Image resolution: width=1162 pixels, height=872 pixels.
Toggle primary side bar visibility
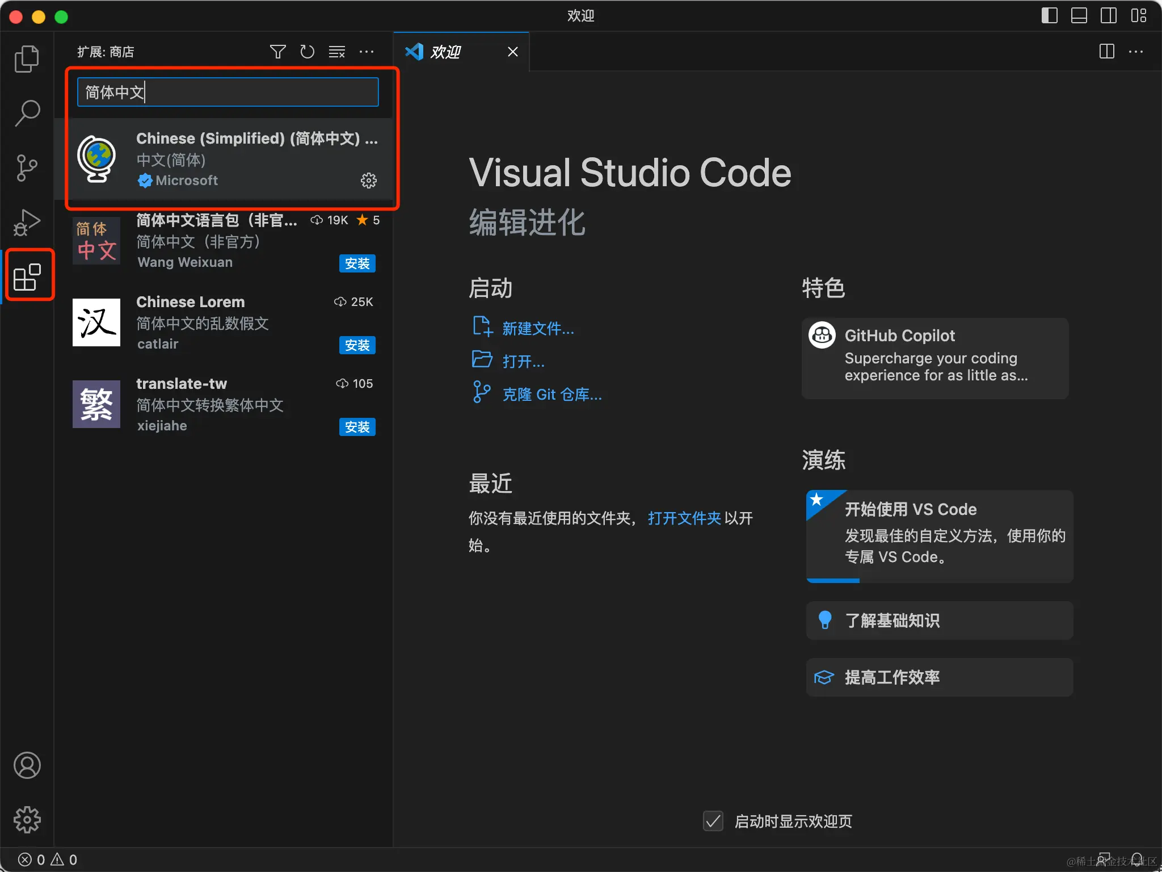click(1049, 15)
